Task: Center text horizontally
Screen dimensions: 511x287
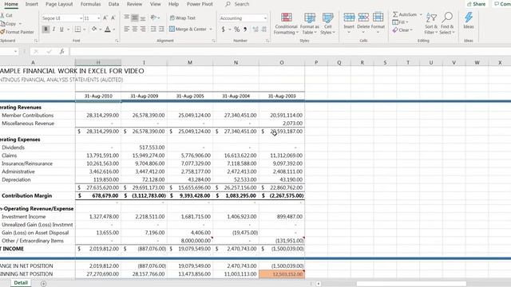Action: click(x=135, y=29)
